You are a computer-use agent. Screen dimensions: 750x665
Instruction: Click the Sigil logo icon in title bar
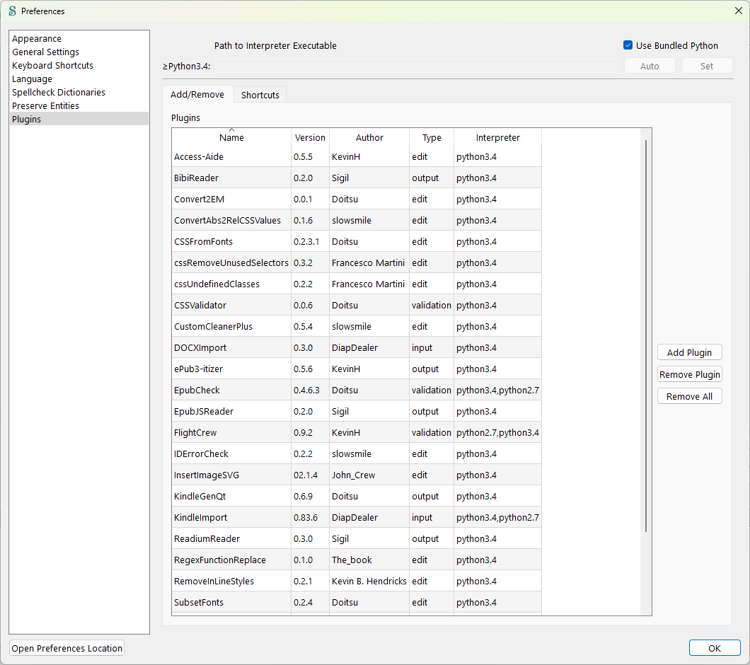click(x=13, y=11)
